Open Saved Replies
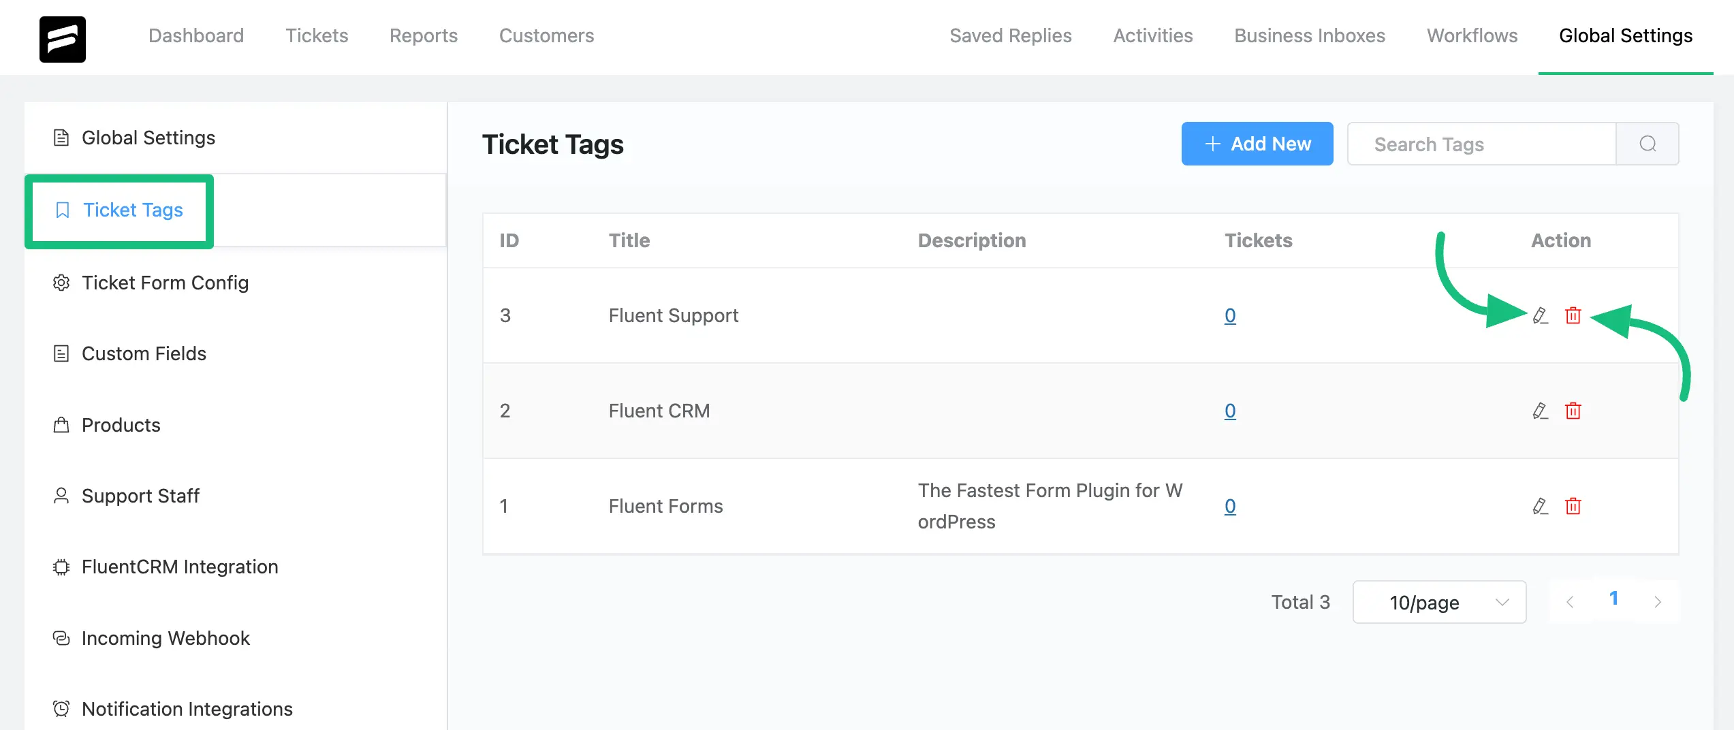Screen dimensions: 1734x730 point(1011,35)
